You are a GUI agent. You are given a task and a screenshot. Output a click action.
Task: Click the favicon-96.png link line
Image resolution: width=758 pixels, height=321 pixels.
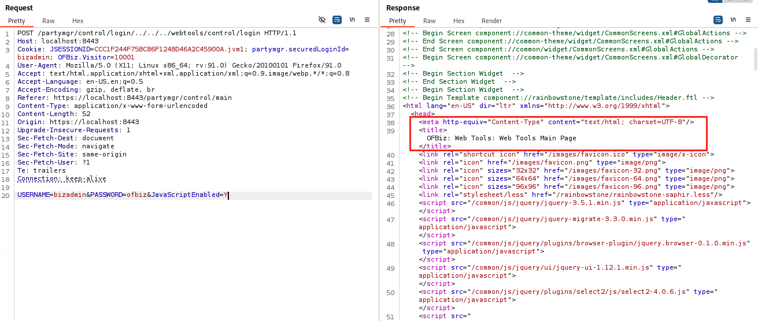[x=576, y=187]
